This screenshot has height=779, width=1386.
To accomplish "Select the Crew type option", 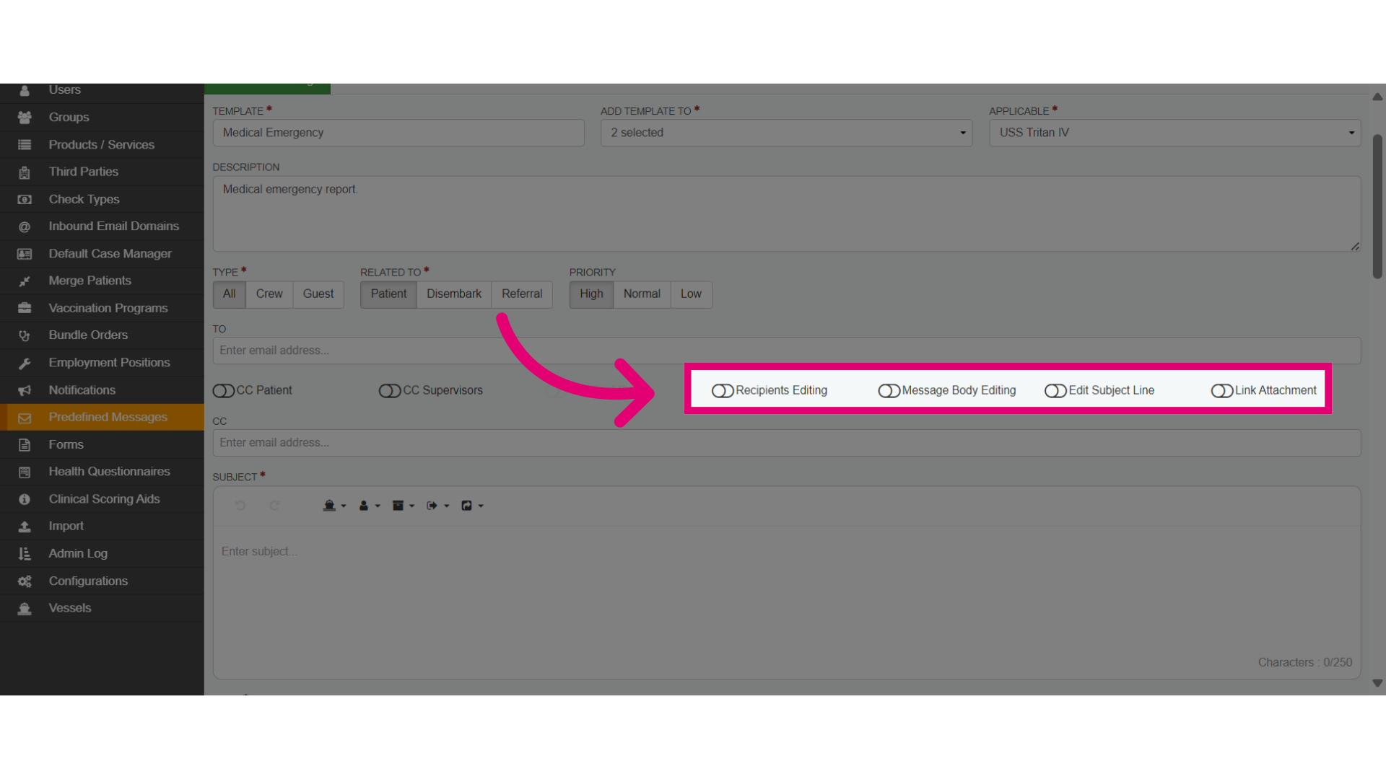I will pyautogui.click(x=269, y=294).
